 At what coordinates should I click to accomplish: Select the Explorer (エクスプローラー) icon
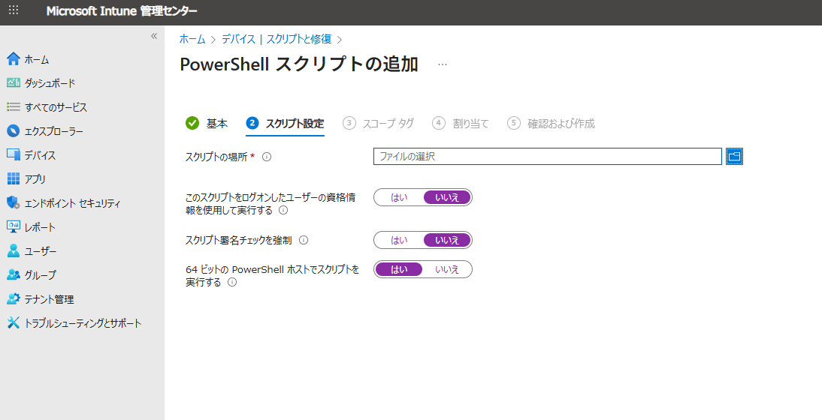(x=13, y=131)
